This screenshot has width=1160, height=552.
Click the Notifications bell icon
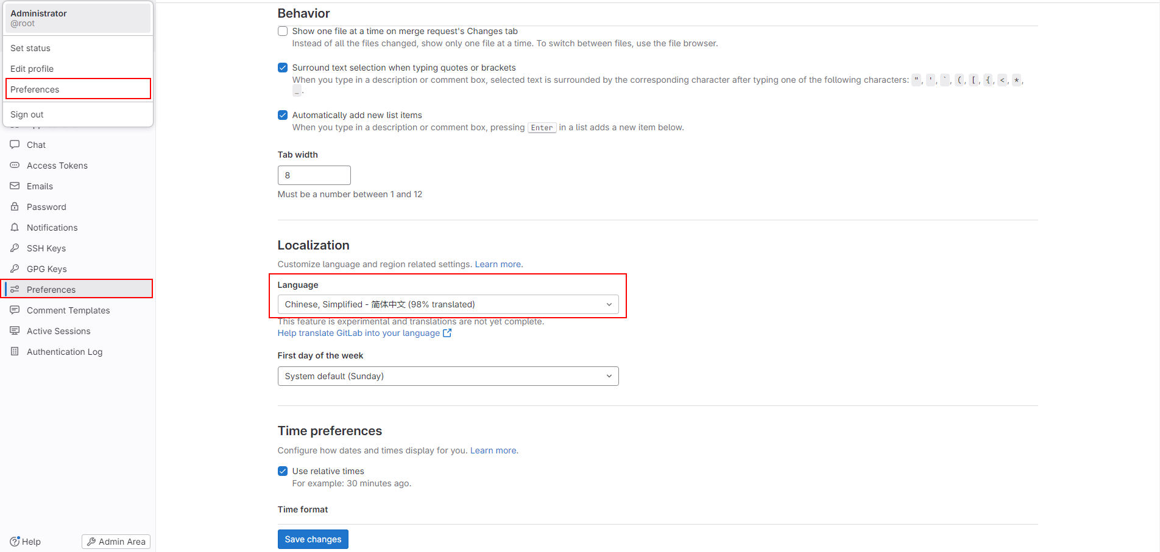point(15,228)
